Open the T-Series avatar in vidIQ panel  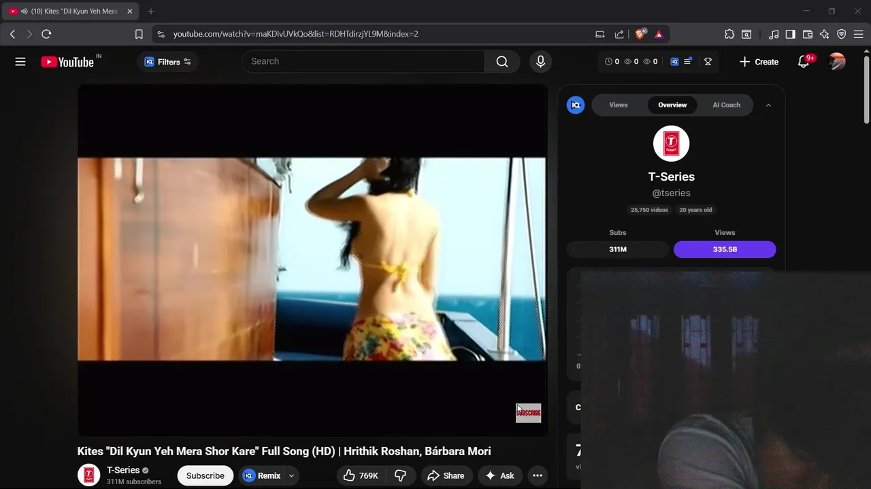[671, 143]
